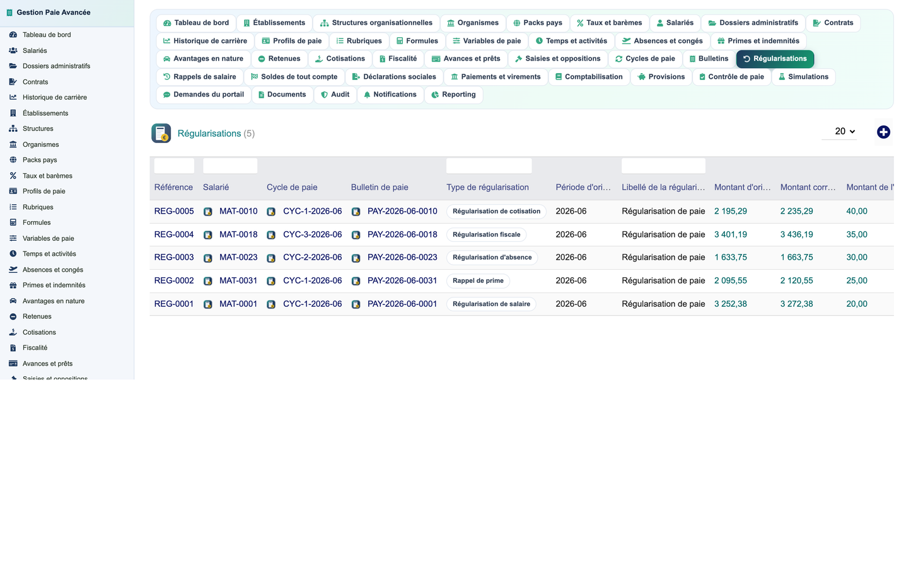Click the salarié icon next to MAT-0010
911x569 pixels.
(x=208, y=212)
